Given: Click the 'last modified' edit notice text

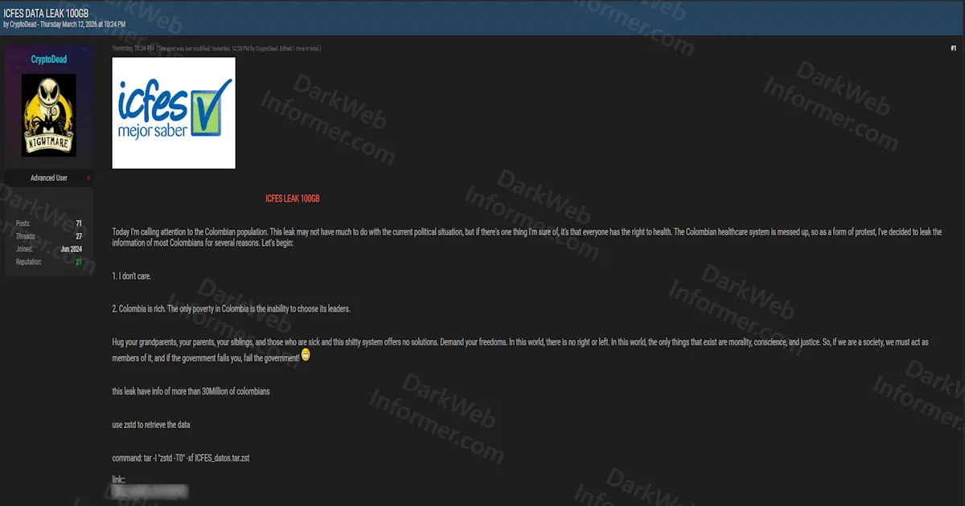Looking at the screenshot, I should click(240, 48).
